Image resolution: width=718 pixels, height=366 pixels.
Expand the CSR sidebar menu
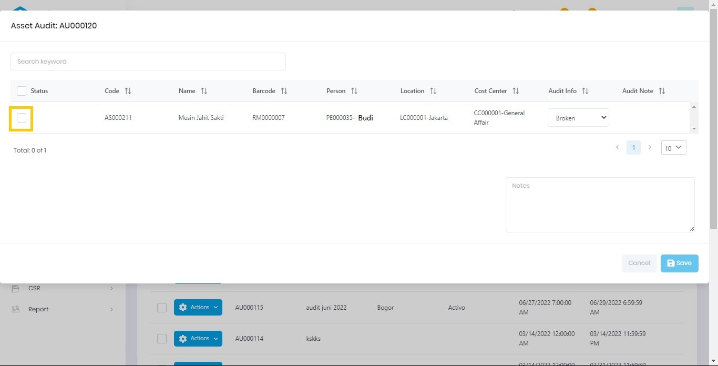click(63, 288)
